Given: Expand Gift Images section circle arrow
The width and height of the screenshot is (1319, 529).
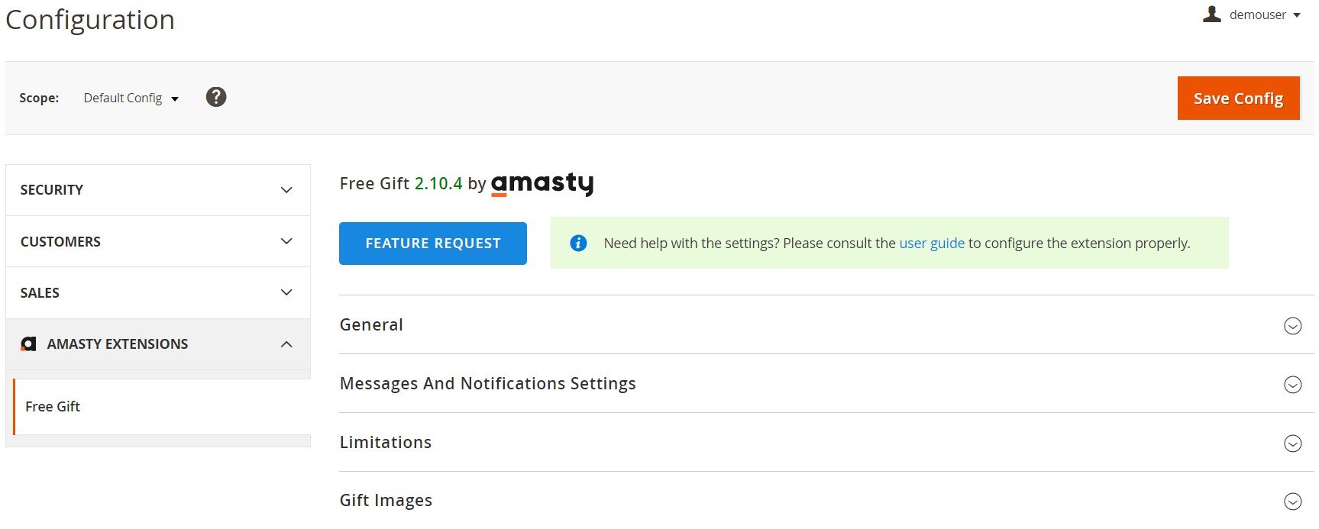Looking at the screenshot, I should (x=1292, y=502).
